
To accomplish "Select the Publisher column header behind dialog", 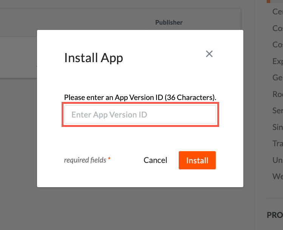I will tap(169, 22).
